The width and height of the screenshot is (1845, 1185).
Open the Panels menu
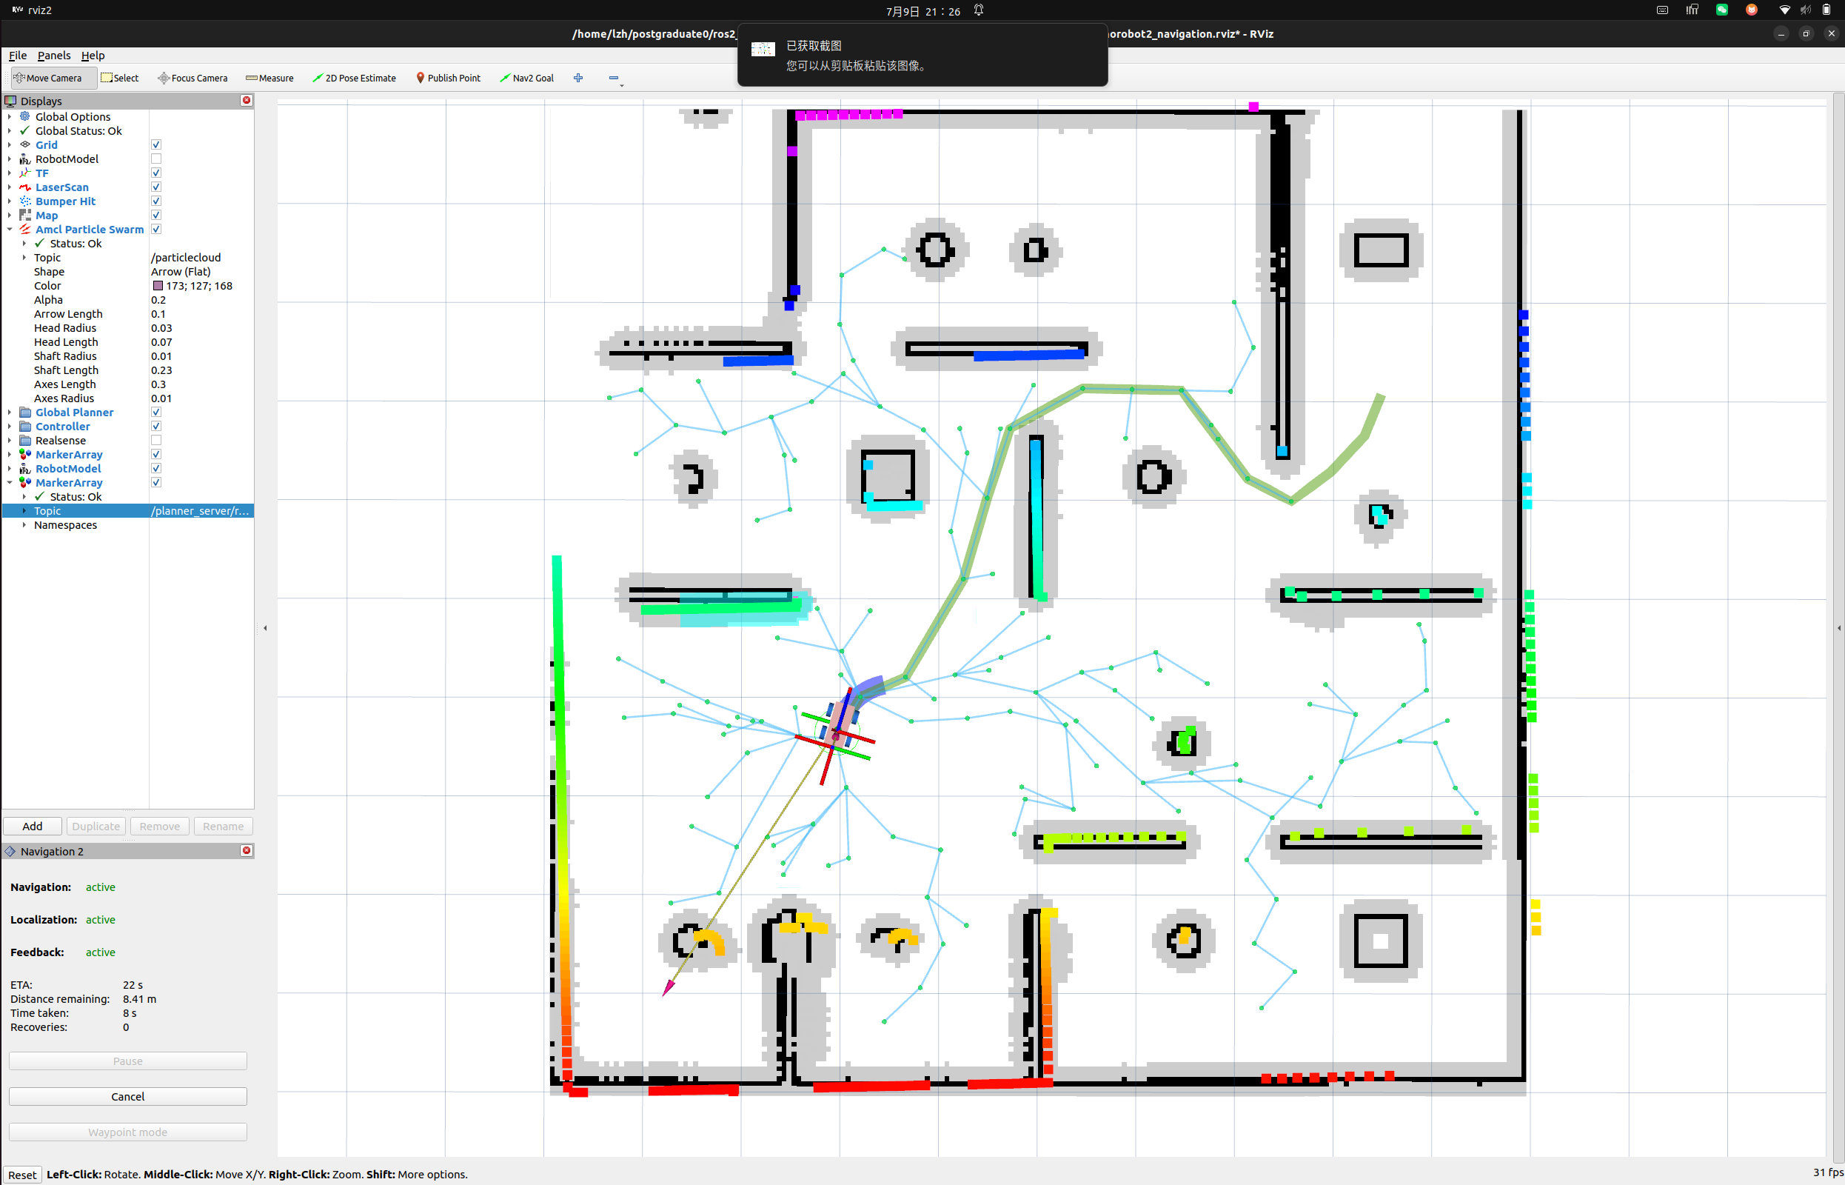tap(54, 56)
